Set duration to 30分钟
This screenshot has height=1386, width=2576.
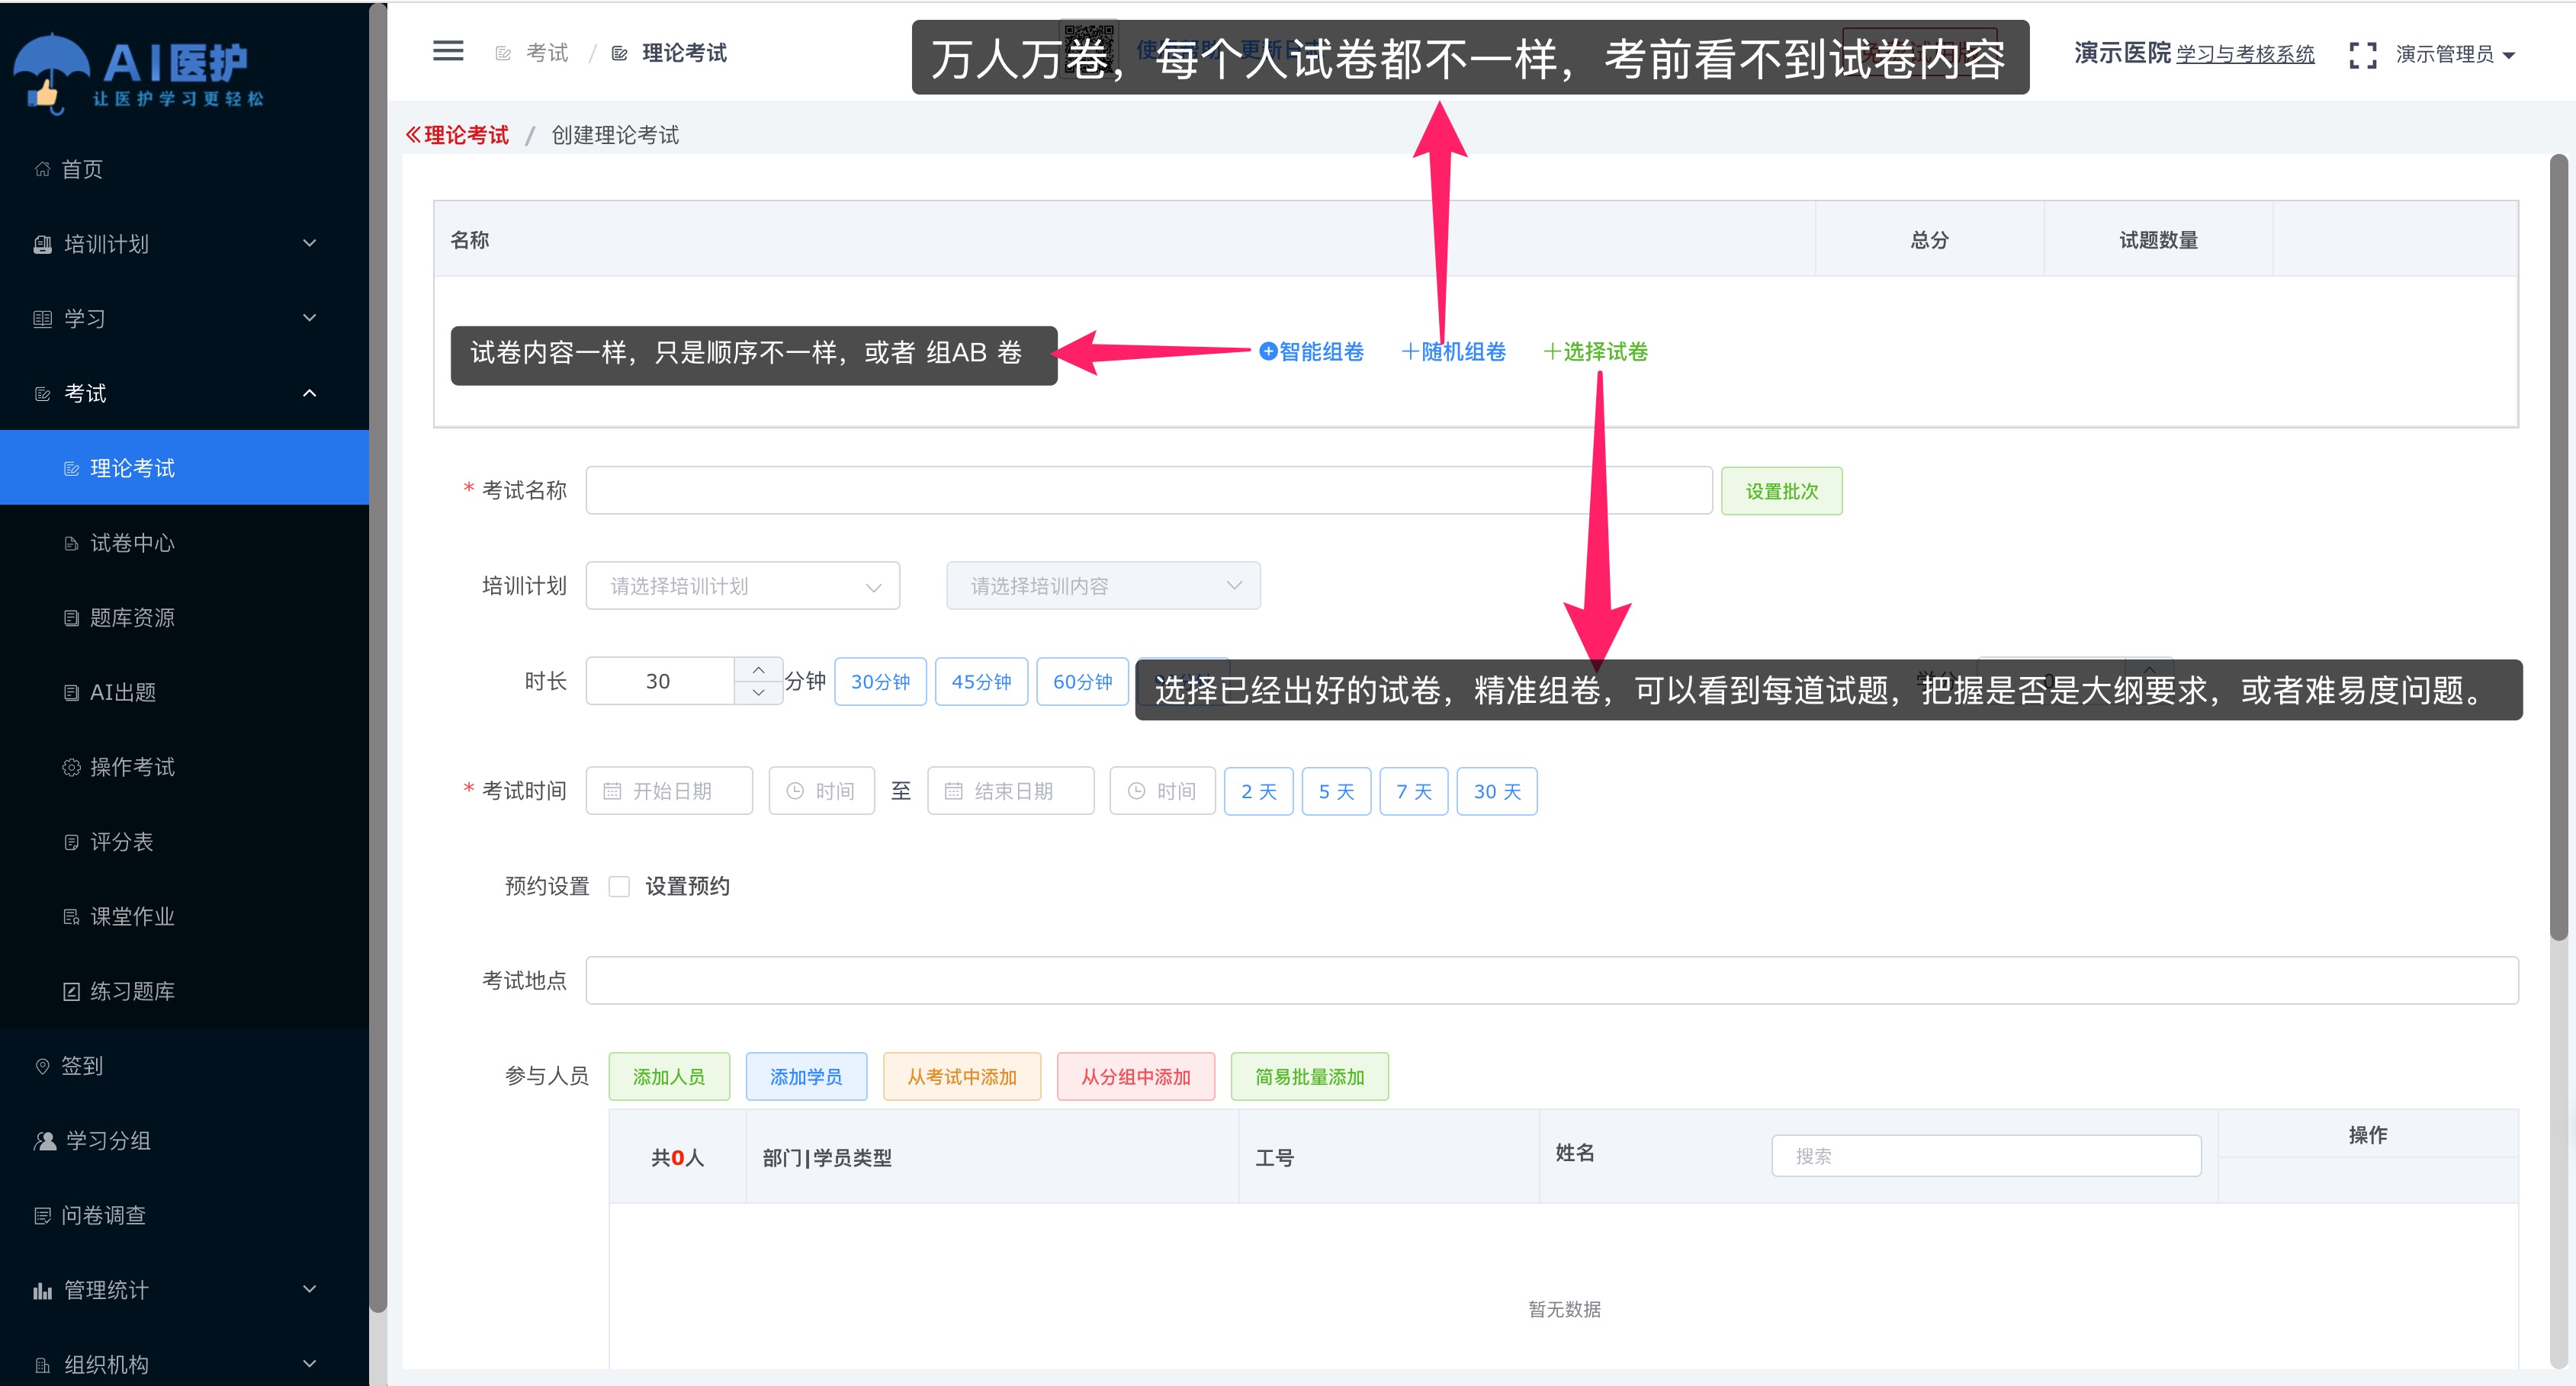coord(880,682)
